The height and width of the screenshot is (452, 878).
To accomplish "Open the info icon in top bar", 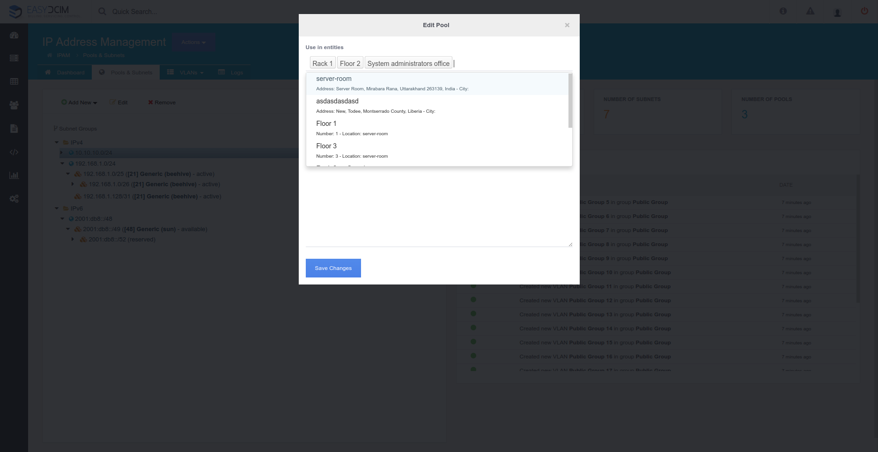I will point(783,11).
